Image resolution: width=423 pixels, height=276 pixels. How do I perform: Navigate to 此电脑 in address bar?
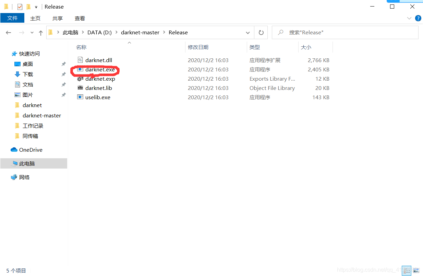(71, 32)
